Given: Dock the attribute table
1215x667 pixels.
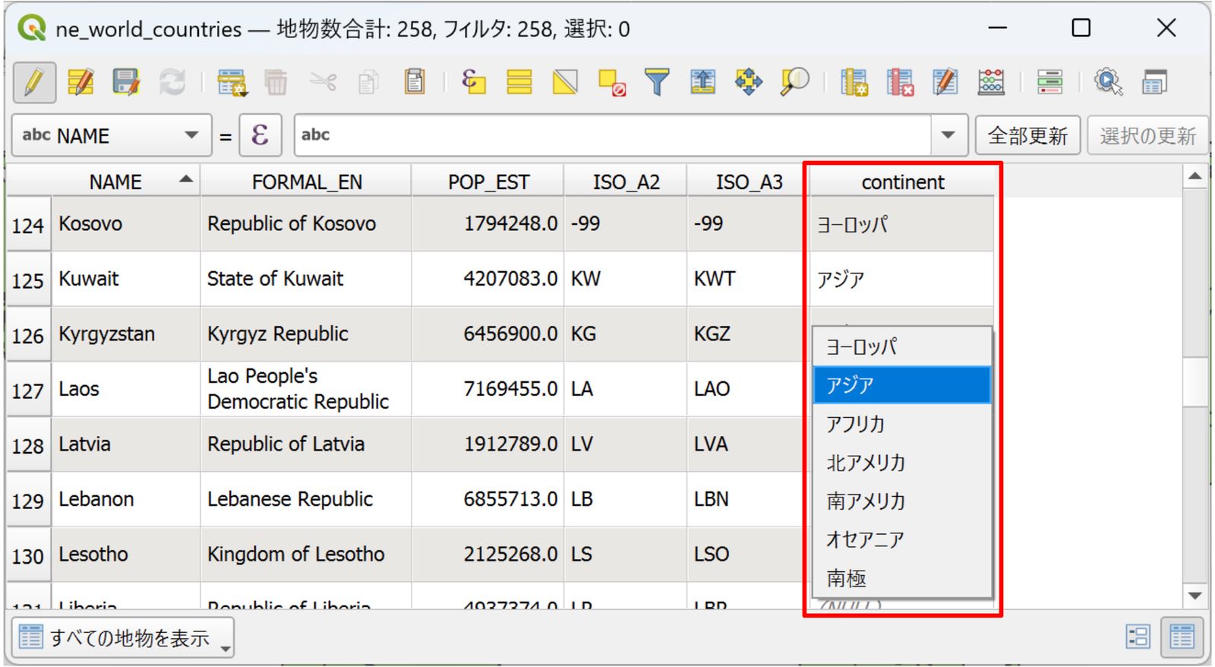Looking at the screenshot, I should tap(1154, 82).
